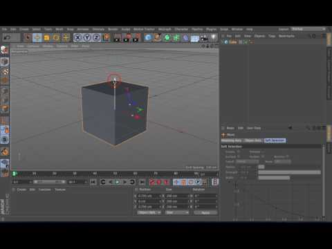Screen dimensions: 332x249
Task: Open the deformer objects icon
Action: pos(185,37)
